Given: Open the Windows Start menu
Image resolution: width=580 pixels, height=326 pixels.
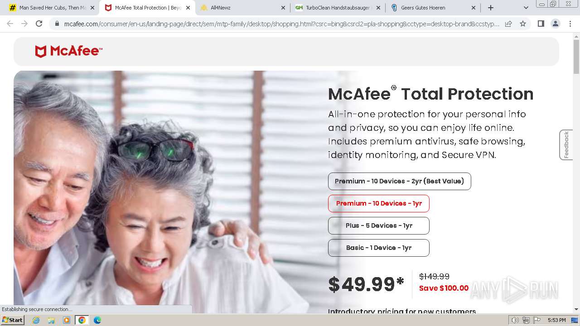Looking at the screenshot, I should pos(12,320).
